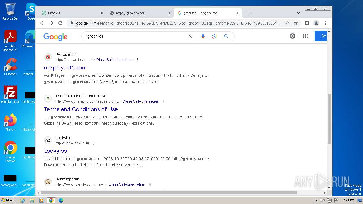Open the Chrome profile avatar
363x204 pixels.
[x=316, y=23]
